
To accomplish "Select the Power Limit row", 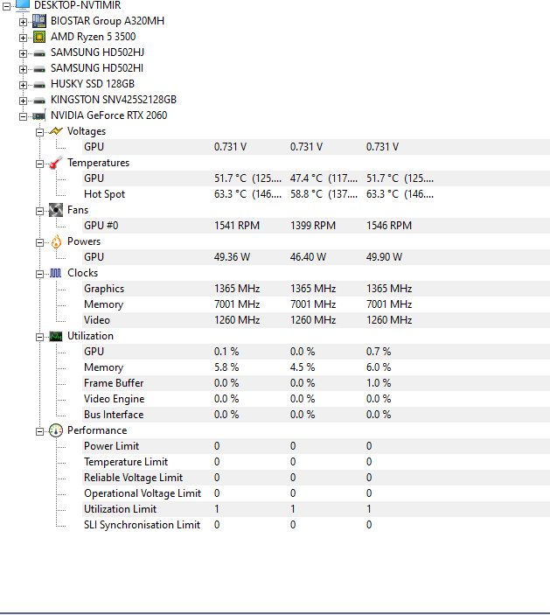I will (316, 446).
